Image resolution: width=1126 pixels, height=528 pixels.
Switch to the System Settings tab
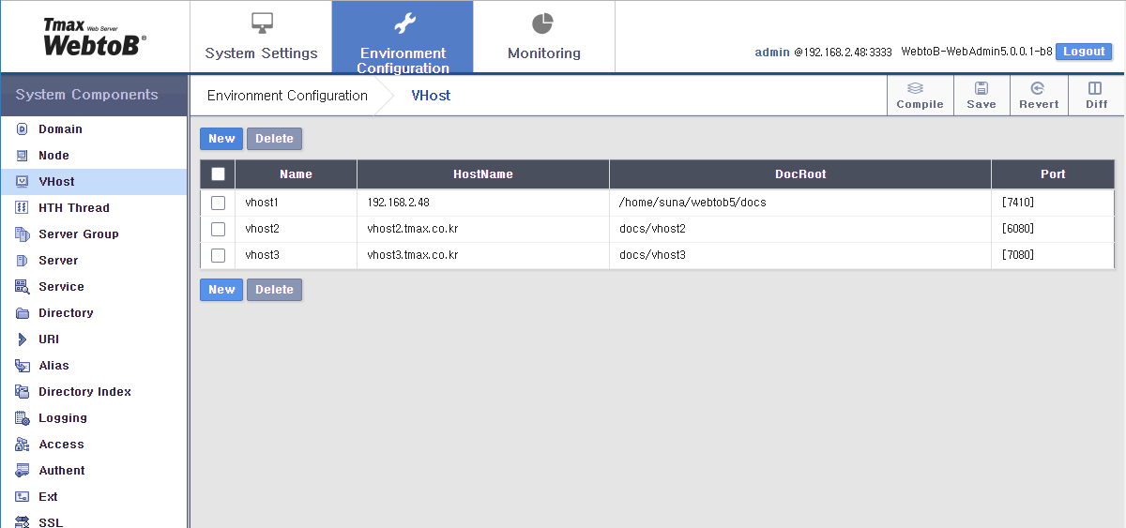pos(261,37)
